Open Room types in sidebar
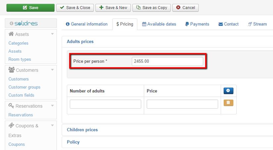Image resolution: width=273 pixels, height=150 pixels. click(20, 59)
